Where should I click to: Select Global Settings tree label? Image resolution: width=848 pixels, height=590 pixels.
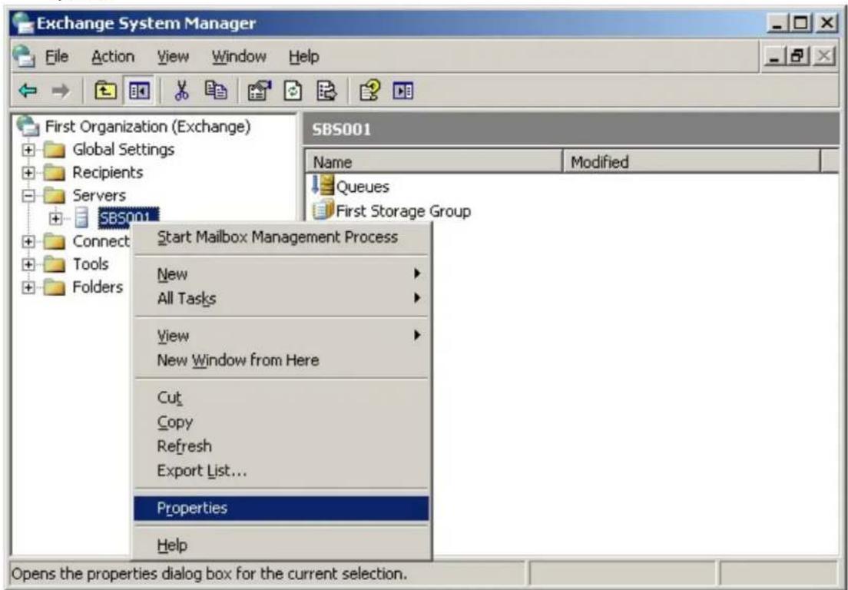(124, 149)
